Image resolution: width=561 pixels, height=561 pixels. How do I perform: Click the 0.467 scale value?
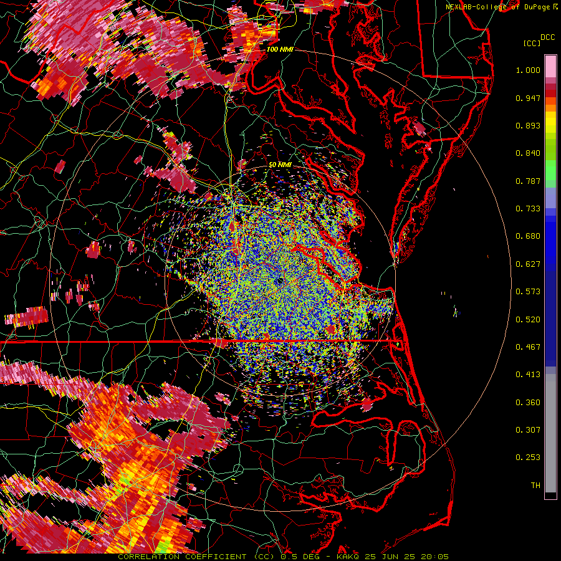(528, 347)
